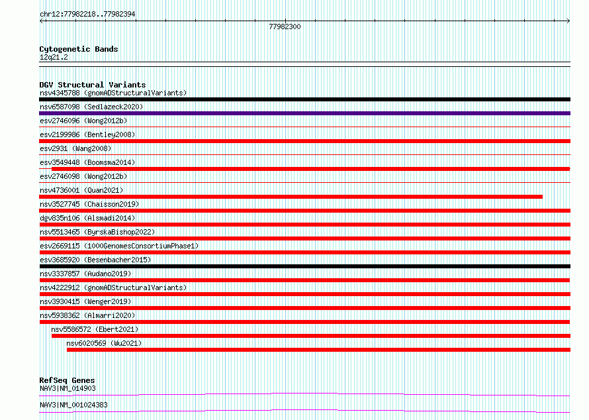Click the red bar under nsv3930415

point(304,308)
